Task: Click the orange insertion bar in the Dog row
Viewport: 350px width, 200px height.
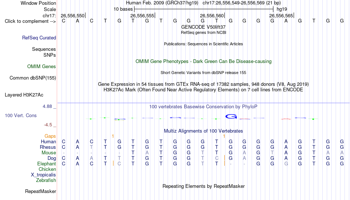Action: tap(224, 158)
